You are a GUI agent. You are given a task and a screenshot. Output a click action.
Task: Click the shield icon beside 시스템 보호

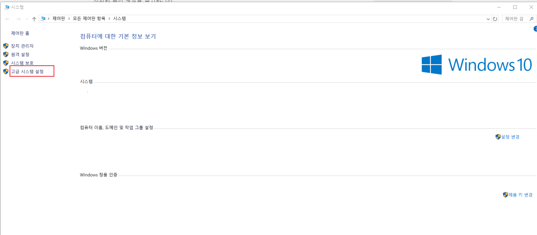point(6,63)
